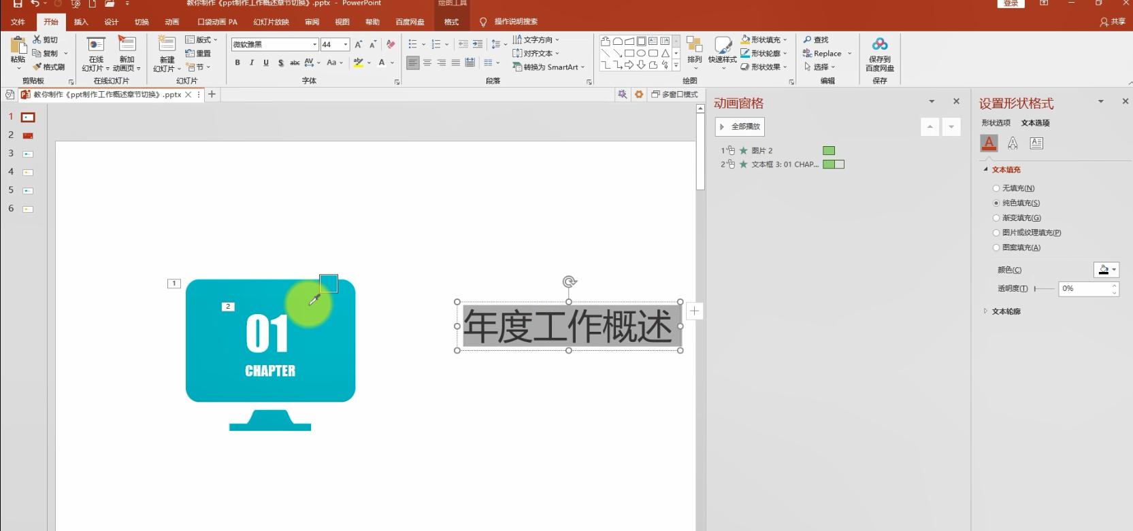This screenshot has width=1133, height=531.
Task: Switch to Shape Options in format pane
Action: 996,123
